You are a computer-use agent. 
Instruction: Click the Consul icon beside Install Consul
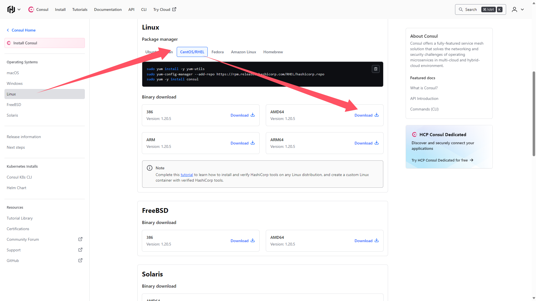[x=9, y=43]
